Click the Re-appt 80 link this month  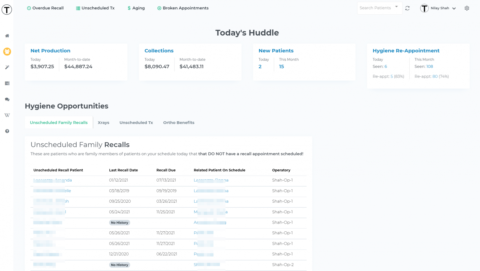[435, 76]
